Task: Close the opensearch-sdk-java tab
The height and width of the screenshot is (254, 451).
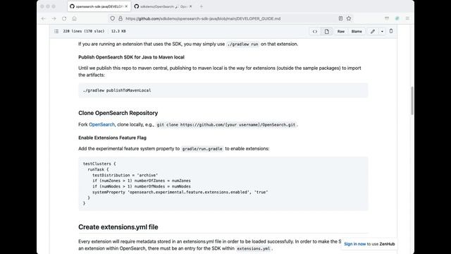Action: [x=126, y=6]
